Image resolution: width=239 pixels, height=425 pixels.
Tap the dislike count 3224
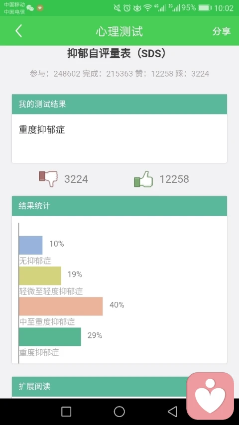(76, 179)
